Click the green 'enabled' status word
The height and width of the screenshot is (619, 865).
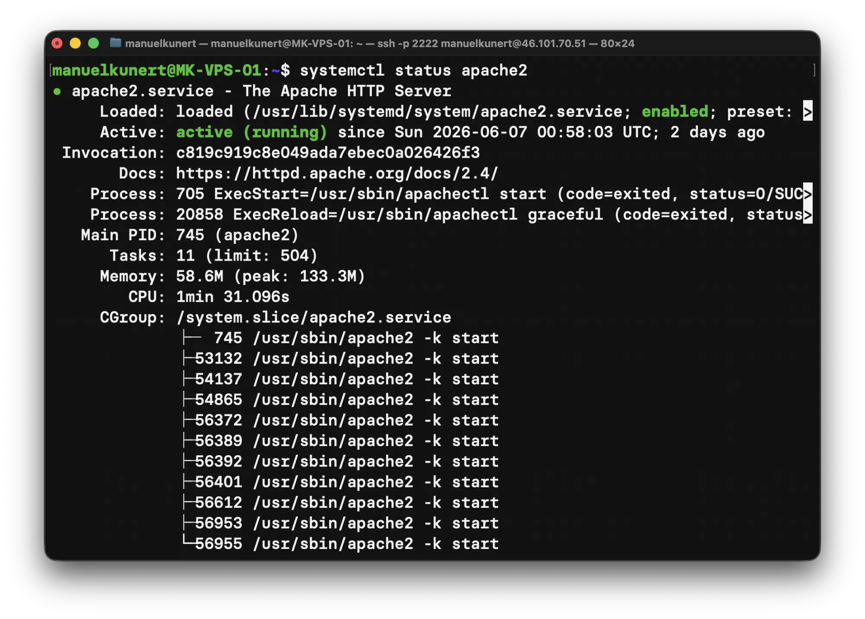coord(675,112)
